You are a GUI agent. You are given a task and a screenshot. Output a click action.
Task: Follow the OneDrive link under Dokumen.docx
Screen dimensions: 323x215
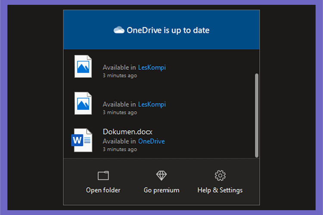tap(152, 141)
